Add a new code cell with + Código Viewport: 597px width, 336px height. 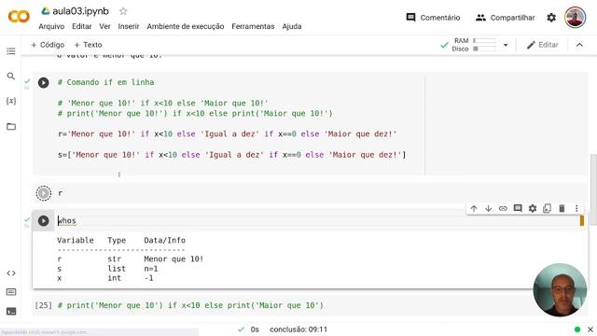click(x=48, y=45)
